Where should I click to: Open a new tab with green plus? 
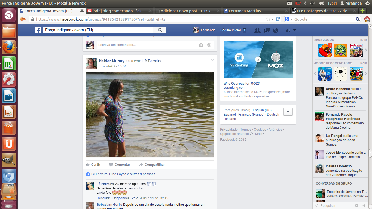pos(362,11)
